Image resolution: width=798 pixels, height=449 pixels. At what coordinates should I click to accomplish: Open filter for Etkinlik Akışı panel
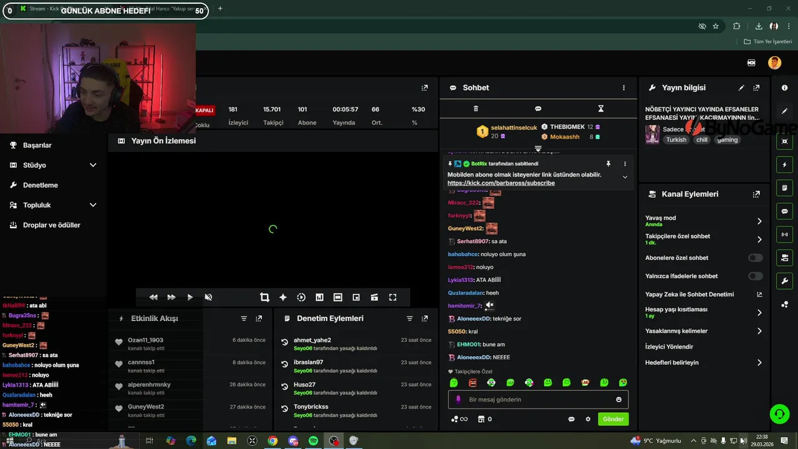point(244,319)
